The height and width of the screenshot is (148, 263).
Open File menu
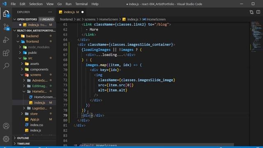(x=13, y=4)
